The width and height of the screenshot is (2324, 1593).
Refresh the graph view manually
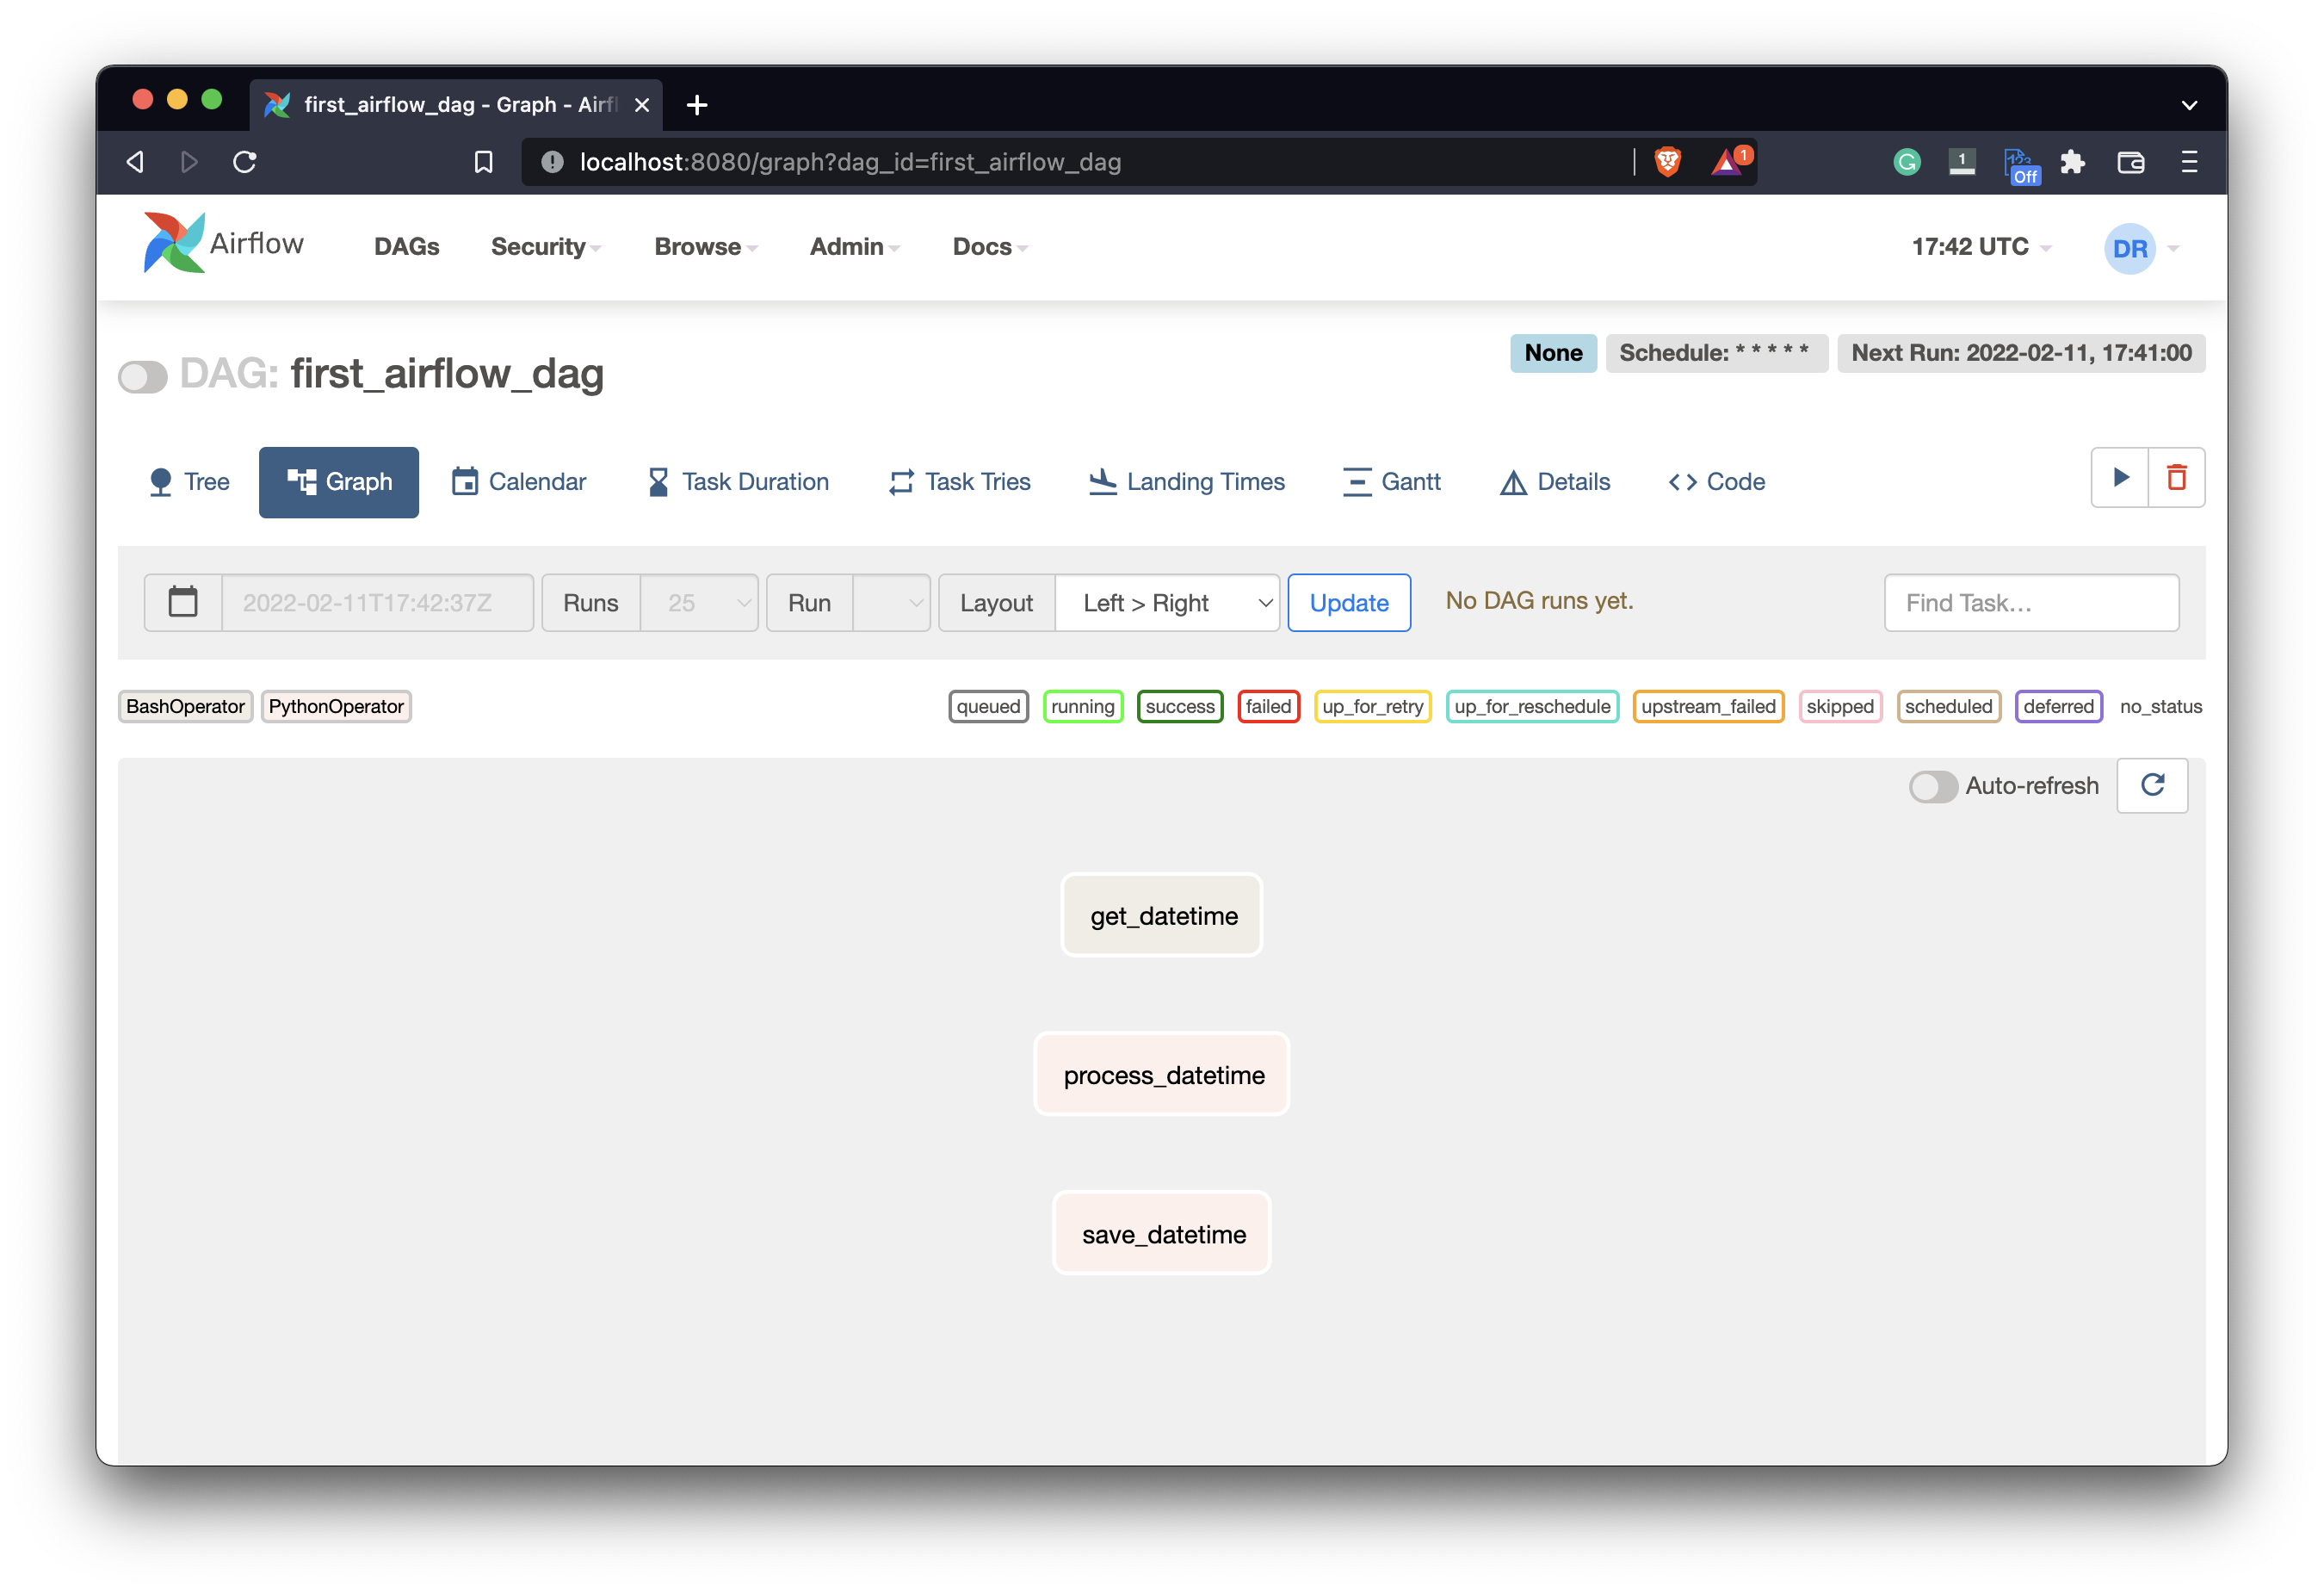(x=2153, y=785)
